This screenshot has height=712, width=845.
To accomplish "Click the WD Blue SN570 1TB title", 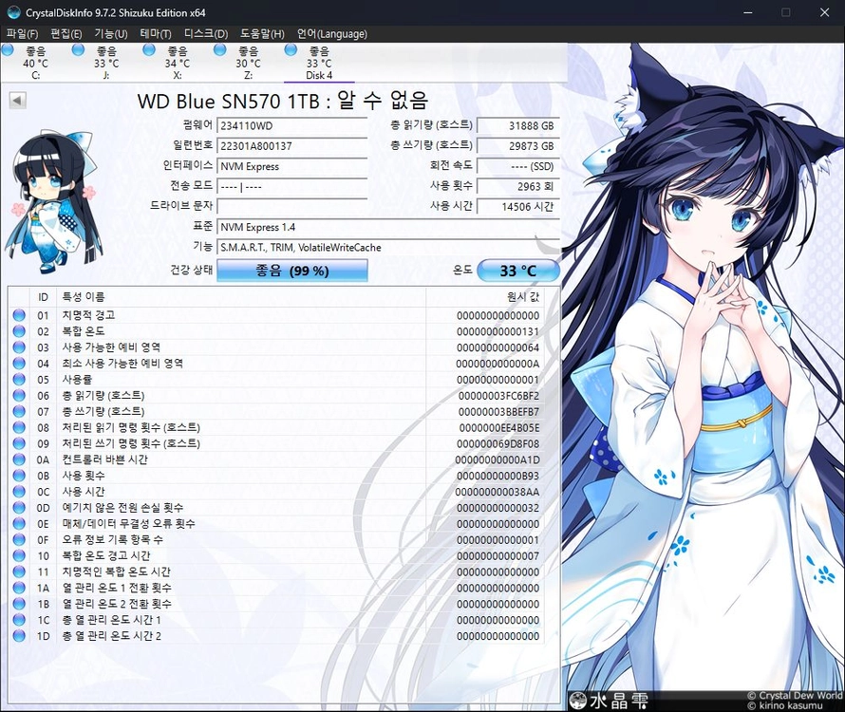I will [x=283, y=101].
